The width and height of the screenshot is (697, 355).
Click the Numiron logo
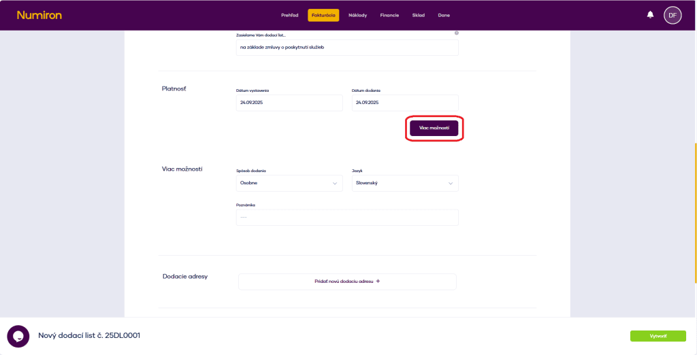point(39,15)
